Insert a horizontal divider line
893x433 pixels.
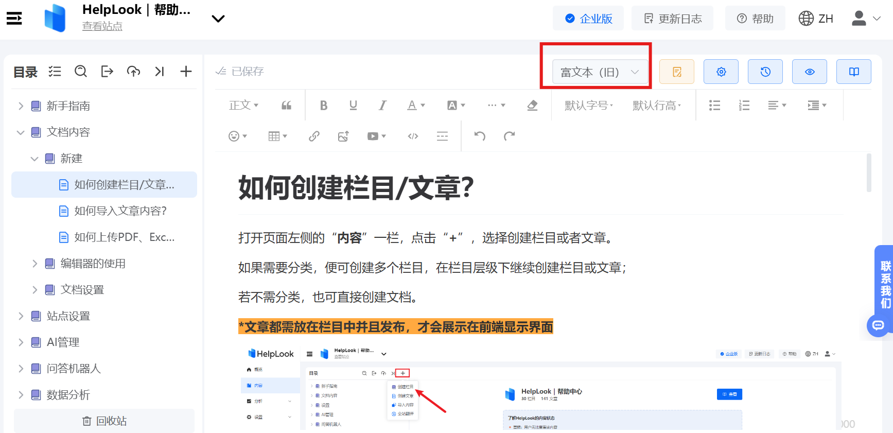tap(442, 136)
